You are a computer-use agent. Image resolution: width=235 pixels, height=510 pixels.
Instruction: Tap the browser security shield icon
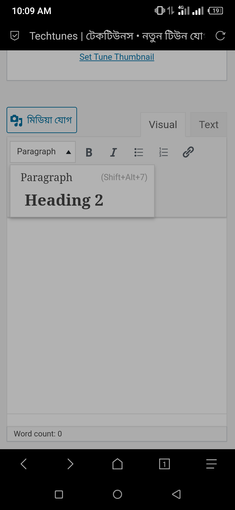click(x=15, y=36)
